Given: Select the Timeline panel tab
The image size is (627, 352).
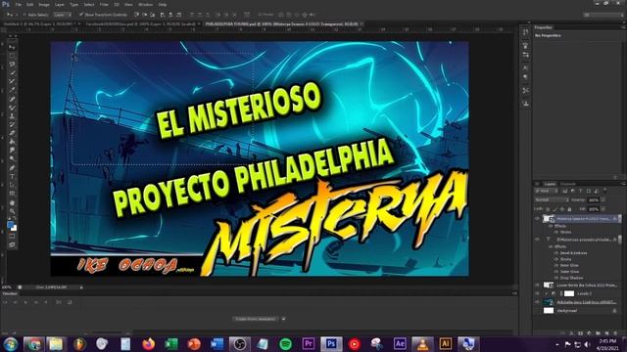Looking at the screenshot, I should pyautogui.click(x=10, y=293).
